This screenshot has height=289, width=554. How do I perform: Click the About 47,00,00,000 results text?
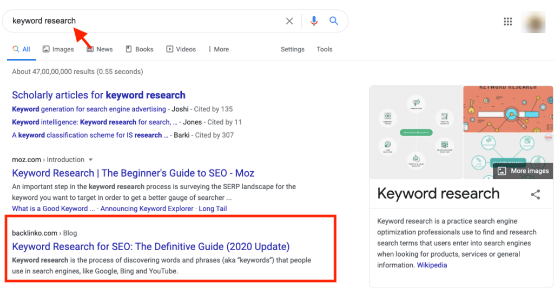pyautogui.click(x=77, y=72)
